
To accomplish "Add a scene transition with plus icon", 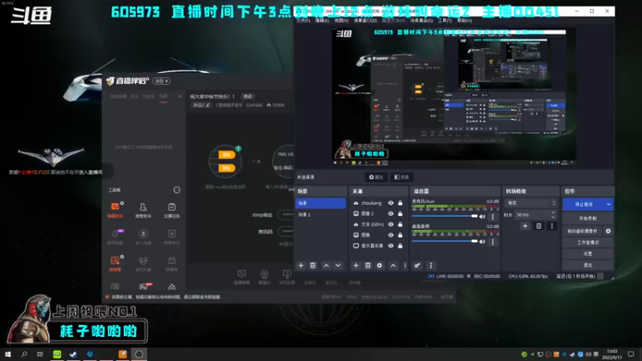I will (x=526, y=226).
